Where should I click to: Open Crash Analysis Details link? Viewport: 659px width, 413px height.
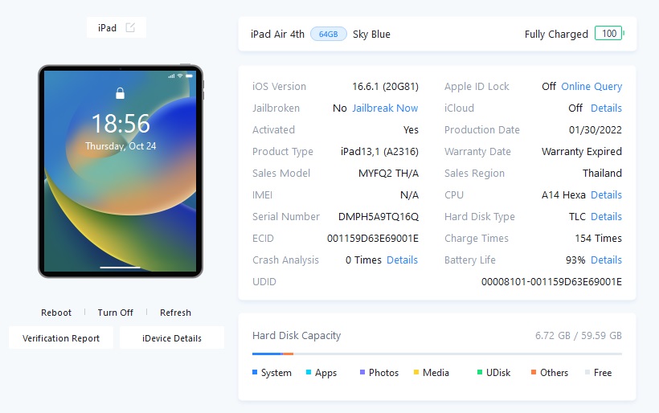[402, 260]
